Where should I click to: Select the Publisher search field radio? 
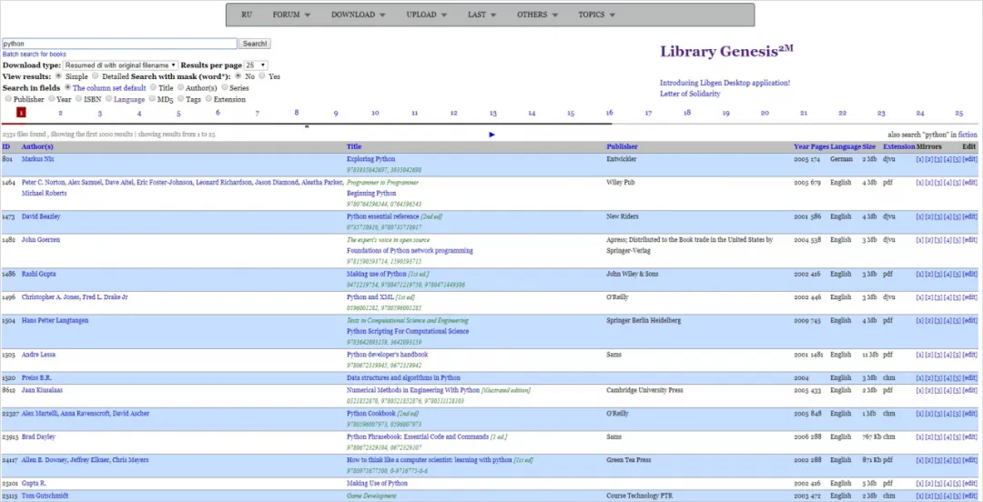pyautogui.click(x=8, y=99)
